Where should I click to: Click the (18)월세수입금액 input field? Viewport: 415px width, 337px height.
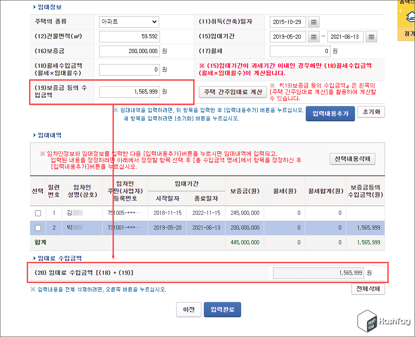pos(129,69)
